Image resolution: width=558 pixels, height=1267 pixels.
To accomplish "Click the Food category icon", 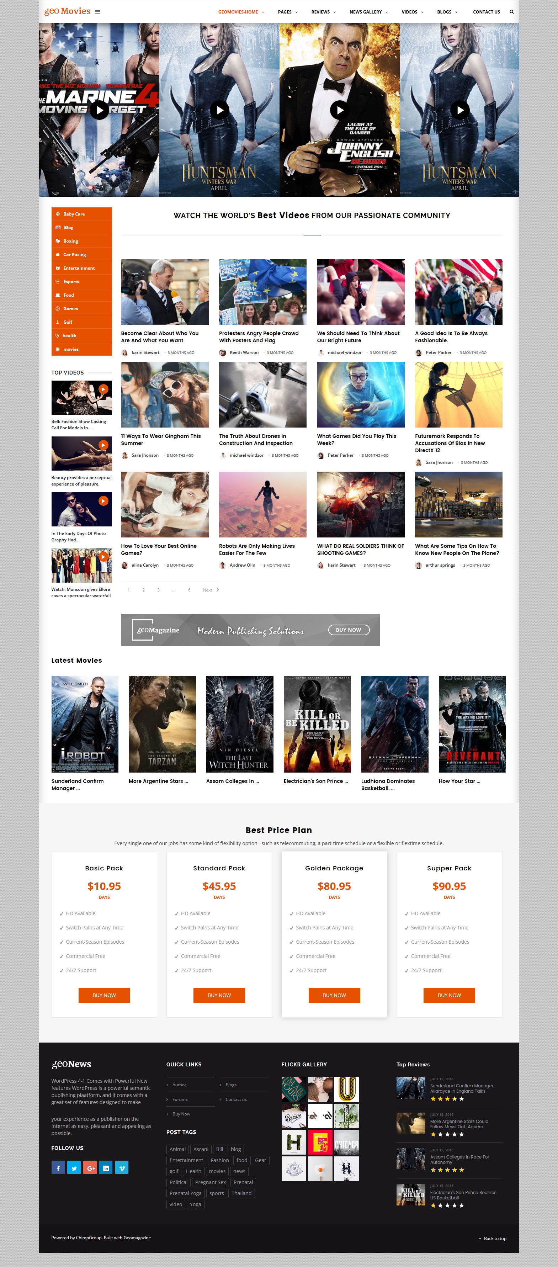I will pos(58,295).
